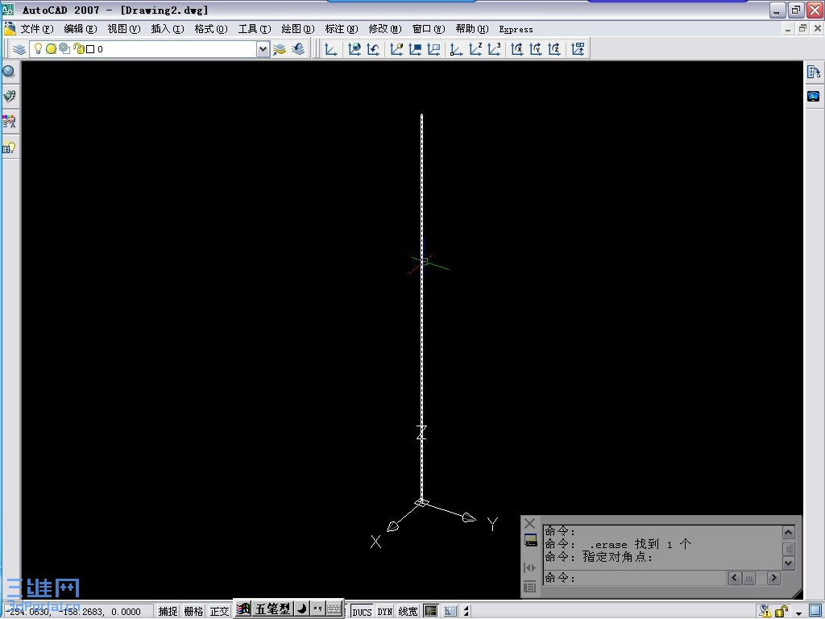
Task: Click the Layer Previous icon
Action: [x=298, y=49]
